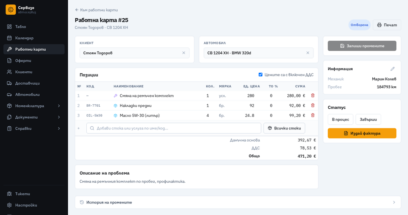The height and width of the screenshot is (215, 408).
Task: Go back via Към работни карти link
Action: 96,10
